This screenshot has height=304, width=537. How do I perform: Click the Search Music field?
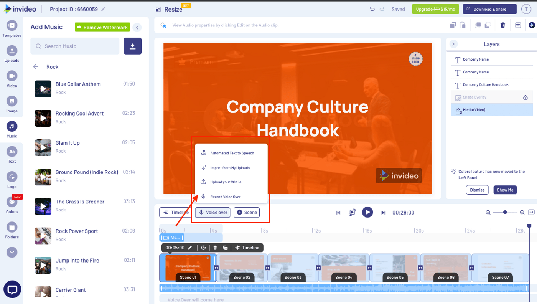(75, 46)
